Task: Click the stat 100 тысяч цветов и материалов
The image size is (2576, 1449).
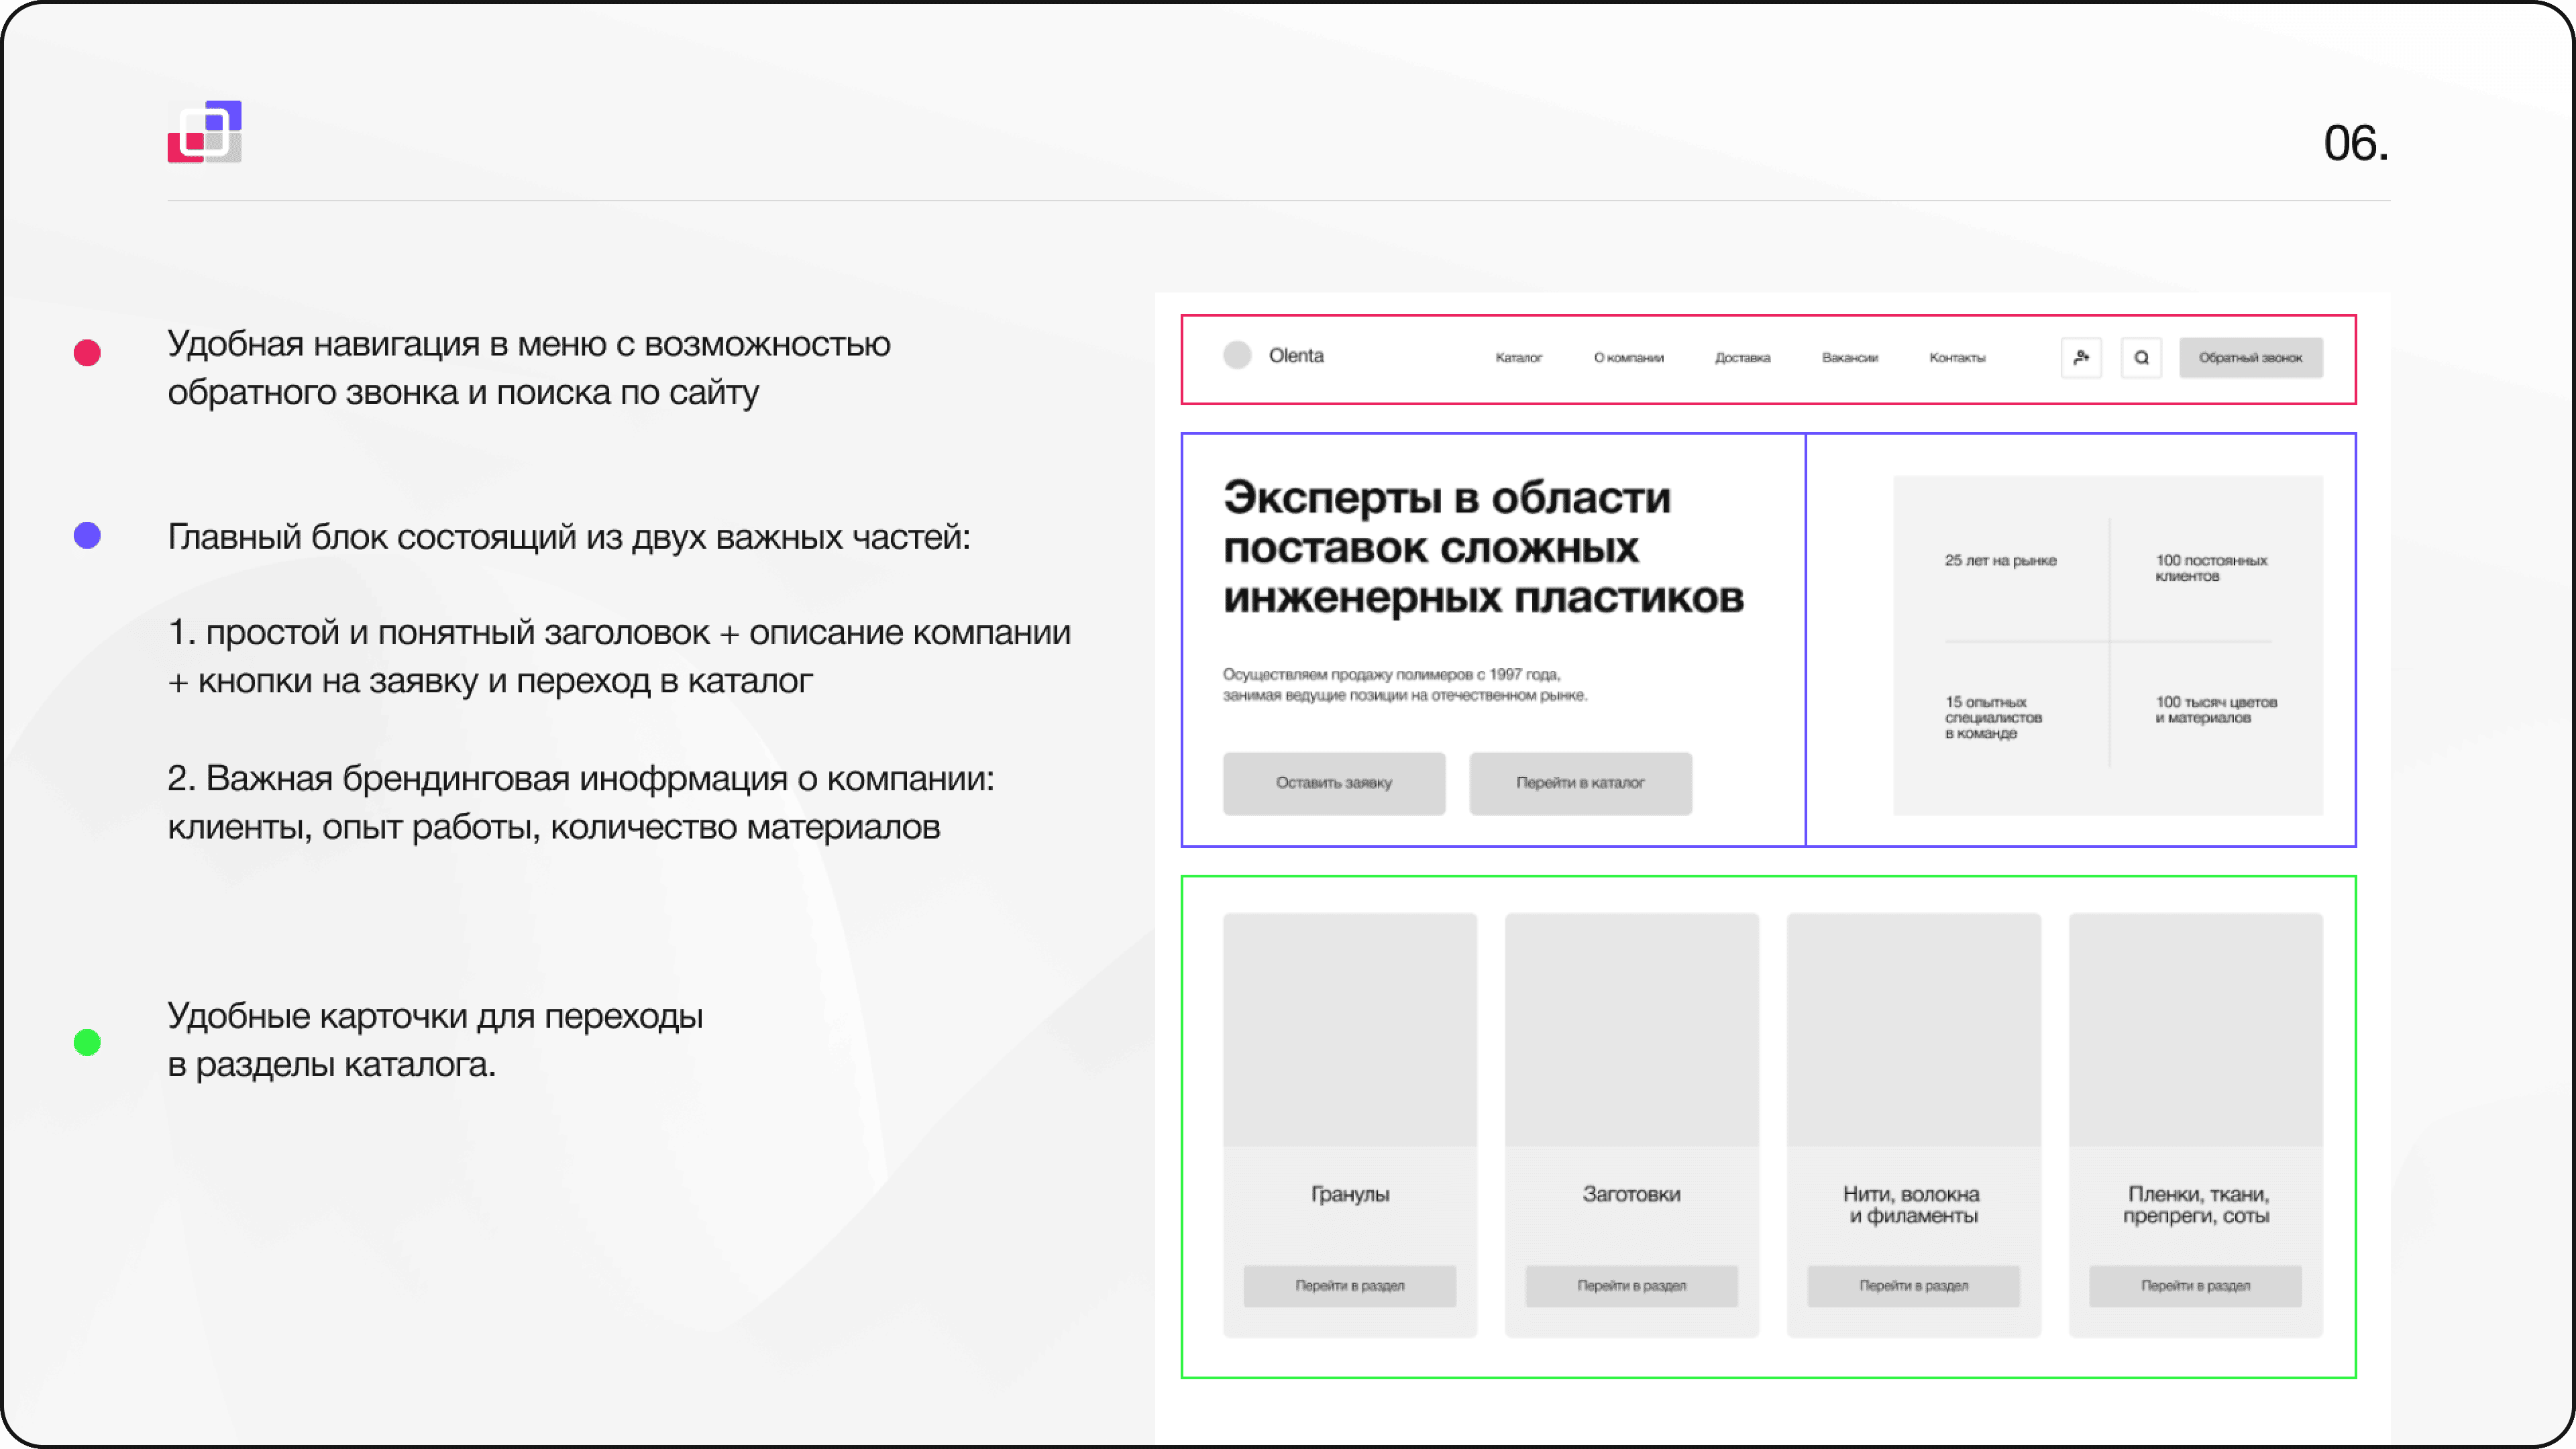Action: [2216, 709]
